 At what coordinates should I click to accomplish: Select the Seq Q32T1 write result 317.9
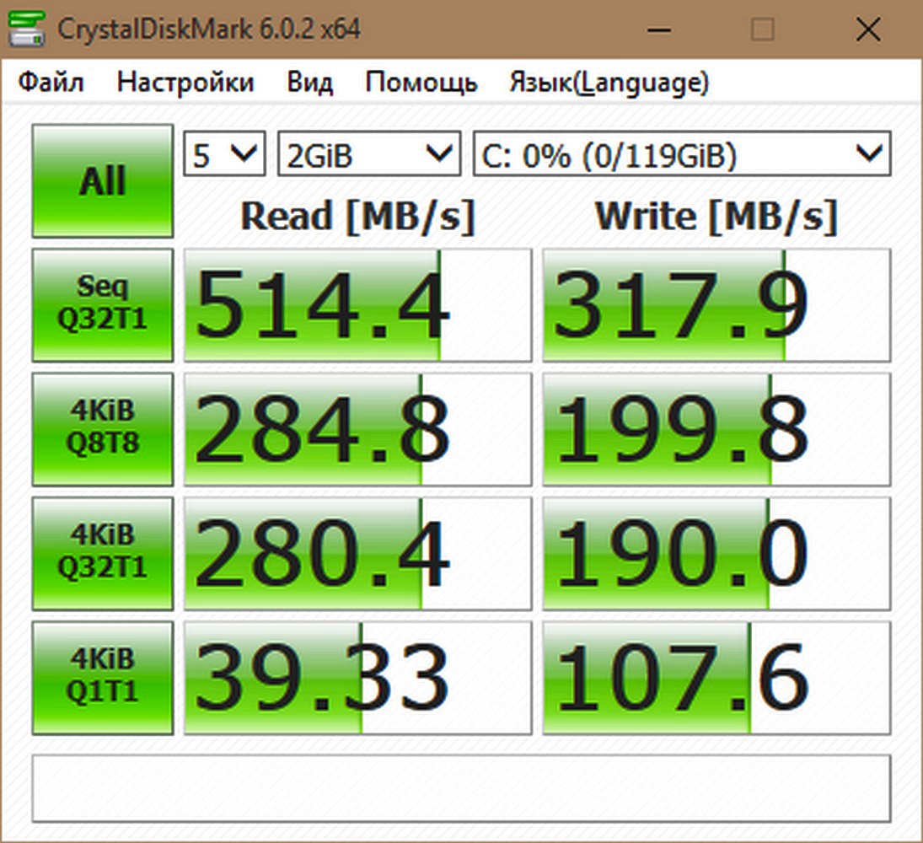pyautogui.click(x=715, y=303)
